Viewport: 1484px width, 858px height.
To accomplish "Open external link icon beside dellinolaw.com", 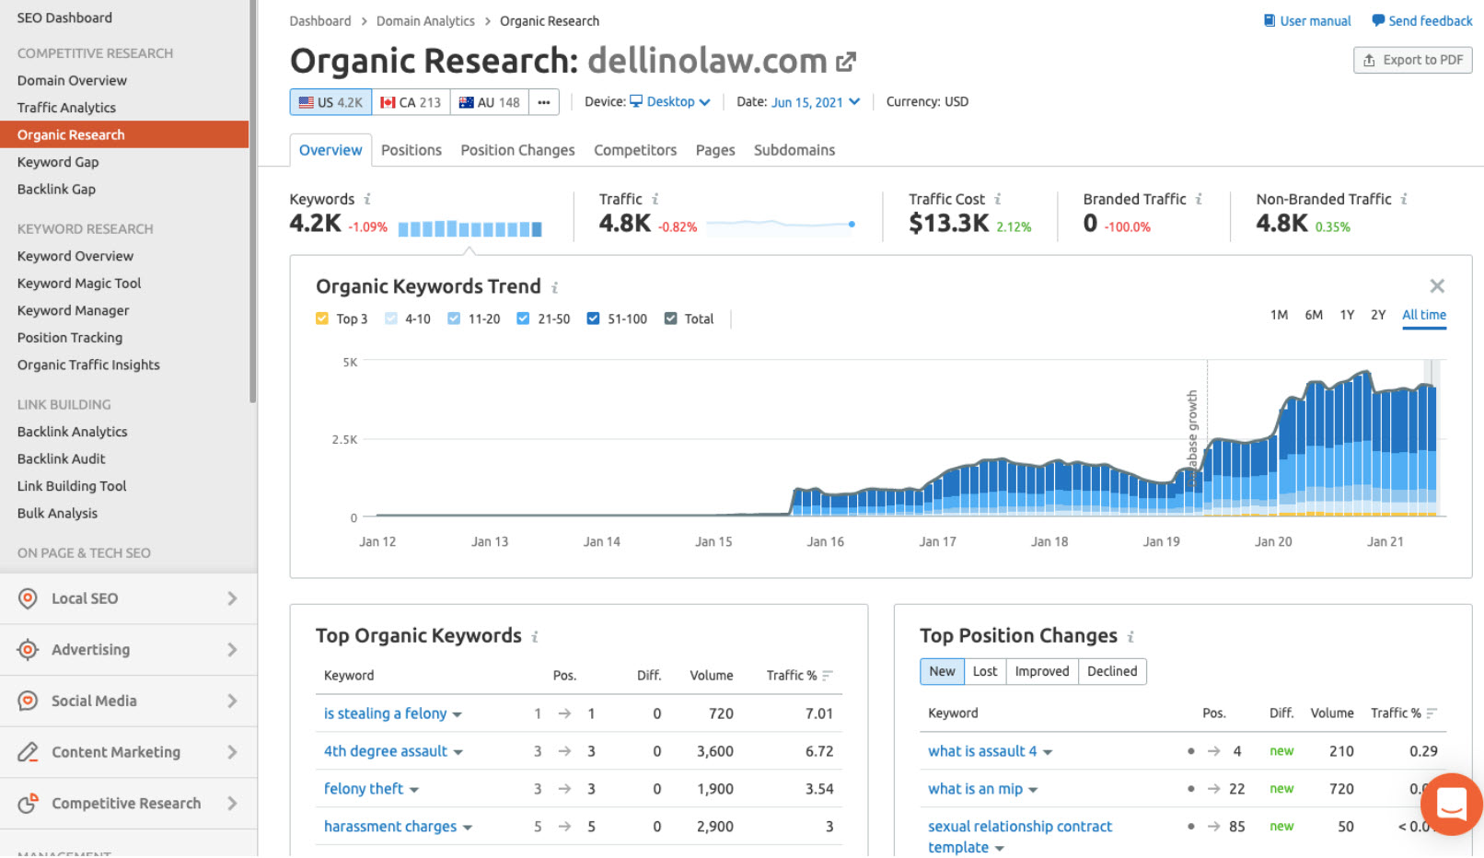I will (845, 62).
